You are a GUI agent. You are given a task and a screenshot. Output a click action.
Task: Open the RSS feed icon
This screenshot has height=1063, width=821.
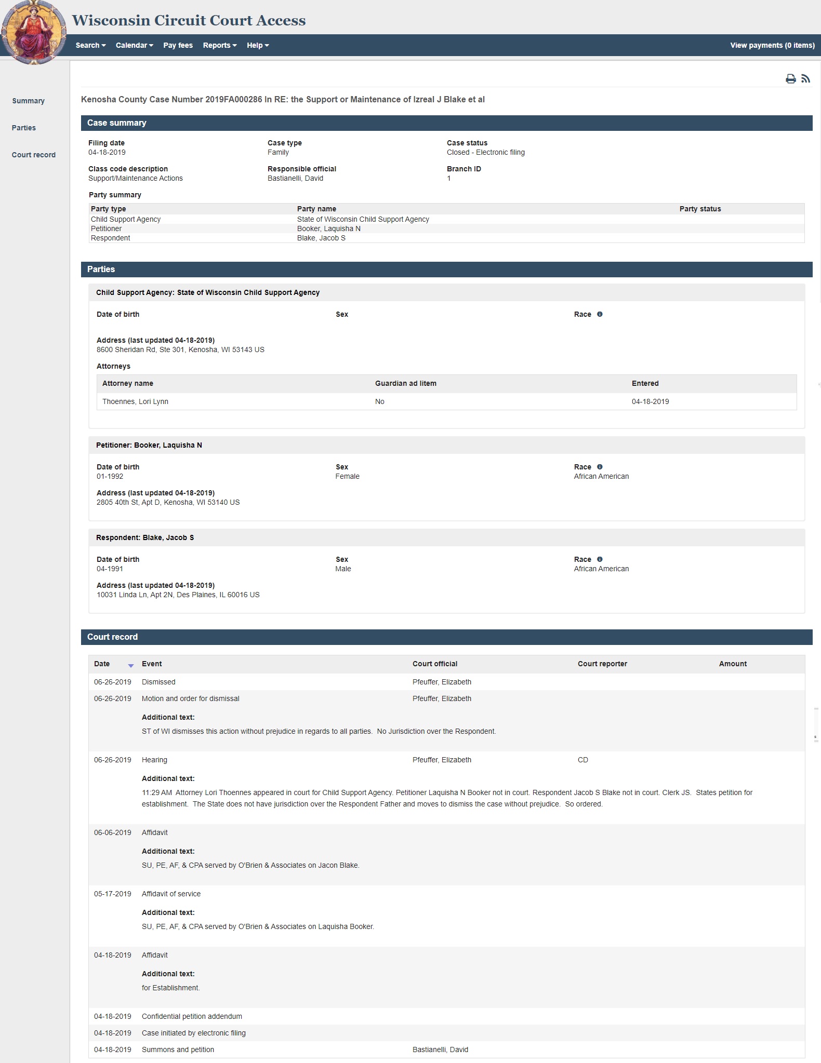(805, 79)
